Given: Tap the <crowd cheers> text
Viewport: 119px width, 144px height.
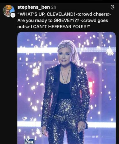Looking at the screenshot, I should tap(93, 14).
